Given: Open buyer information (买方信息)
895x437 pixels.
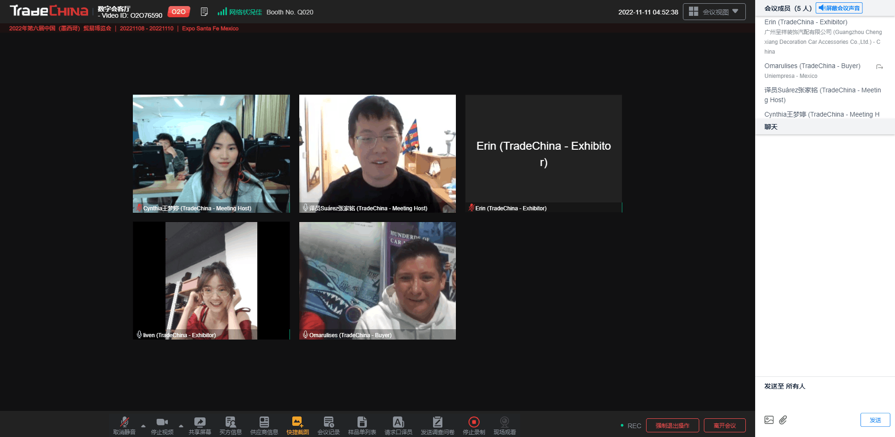Looking at the screenshot, I should [x=230, y=425].
